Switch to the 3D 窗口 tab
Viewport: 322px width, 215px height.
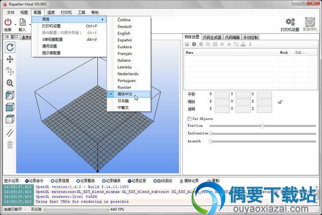[12, 37]
